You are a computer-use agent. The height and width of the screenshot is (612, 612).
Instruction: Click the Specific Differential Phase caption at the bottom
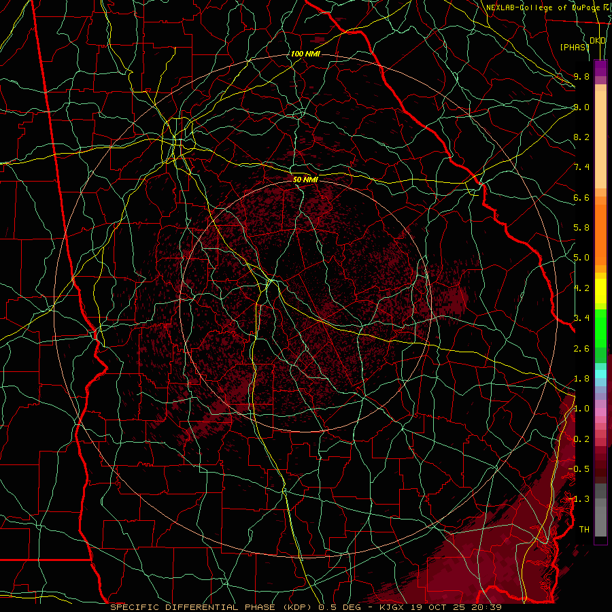tap(305, 607)
